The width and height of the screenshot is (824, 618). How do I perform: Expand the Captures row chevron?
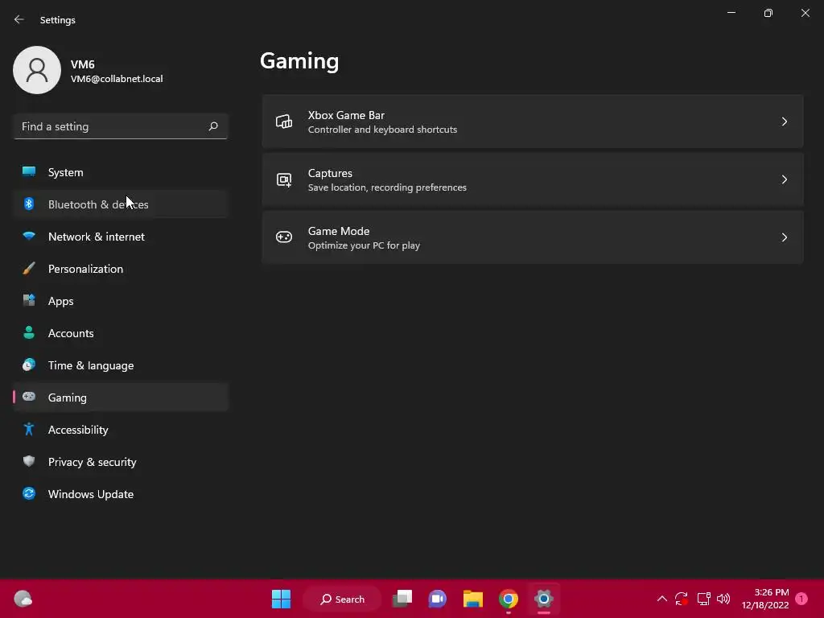pyautogui.click(x=784, y=179)
